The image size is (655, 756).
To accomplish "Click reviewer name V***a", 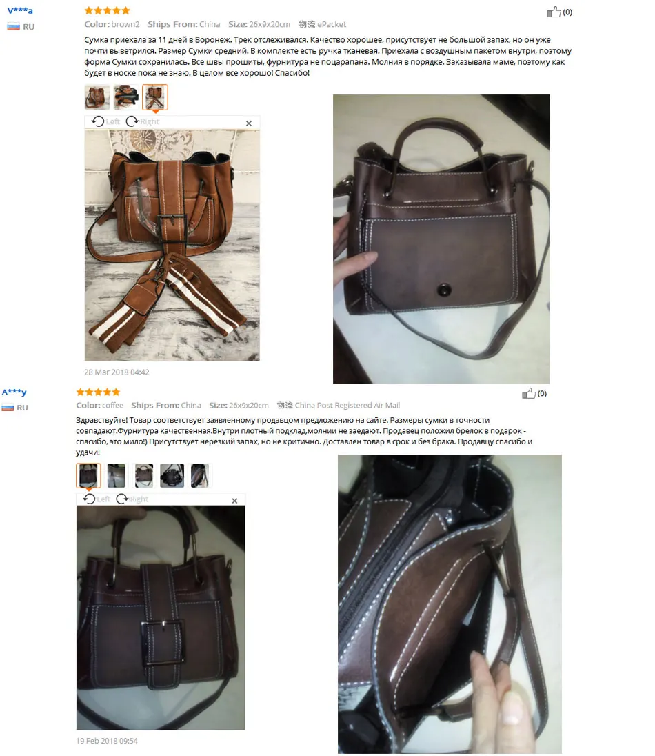I will (20, 10).
